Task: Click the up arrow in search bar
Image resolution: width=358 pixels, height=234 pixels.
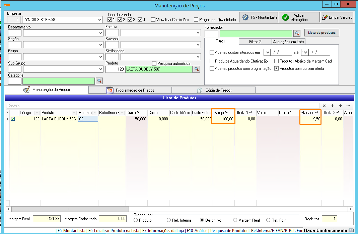Action: (x=340, y=106)
